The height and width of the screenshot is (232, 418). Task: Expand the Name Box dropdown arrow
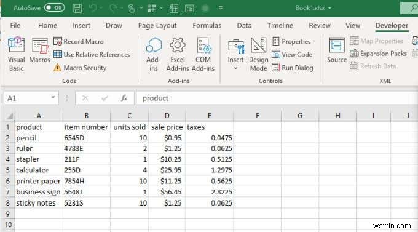pos(53,98)
